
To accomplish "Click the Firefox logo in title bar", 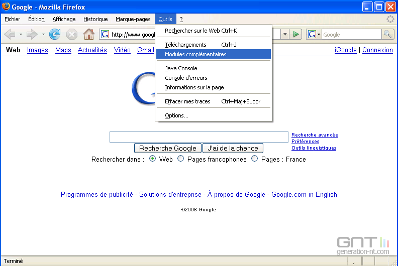I will coord(6,7).
